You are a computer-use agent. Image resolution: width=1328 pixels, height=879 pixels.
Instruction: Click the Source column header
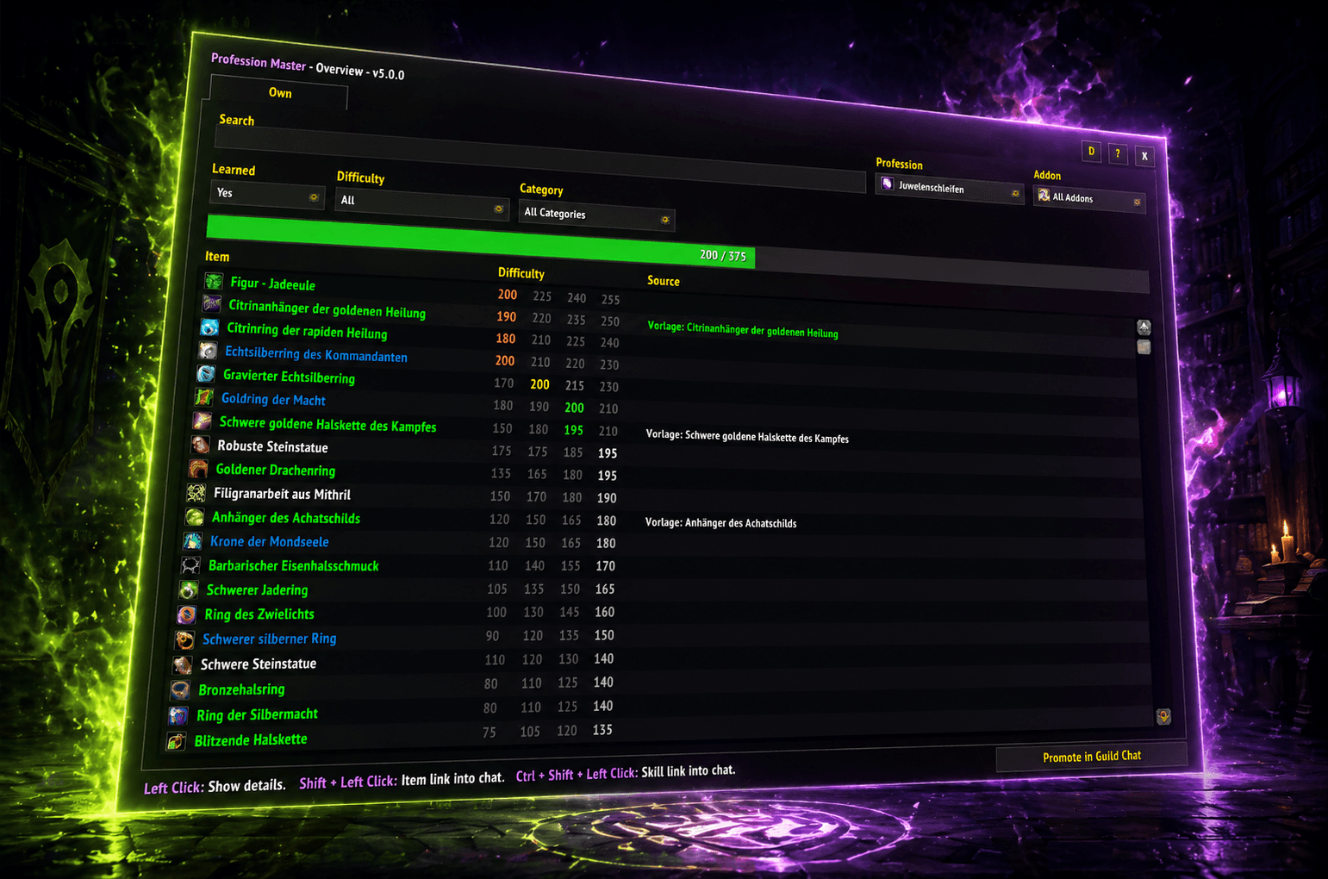point(664,281)
